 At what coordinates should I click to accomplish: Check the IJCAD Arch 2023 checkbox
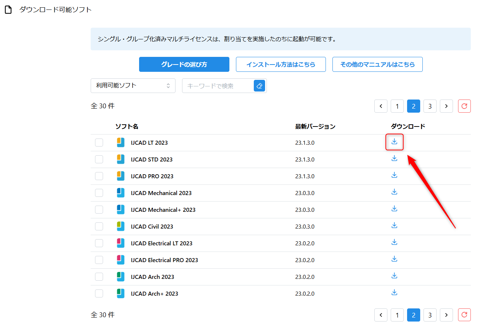[x=99, y=277]
